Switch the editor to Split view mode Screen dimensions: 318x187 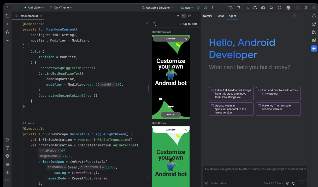tap(184, 16)
